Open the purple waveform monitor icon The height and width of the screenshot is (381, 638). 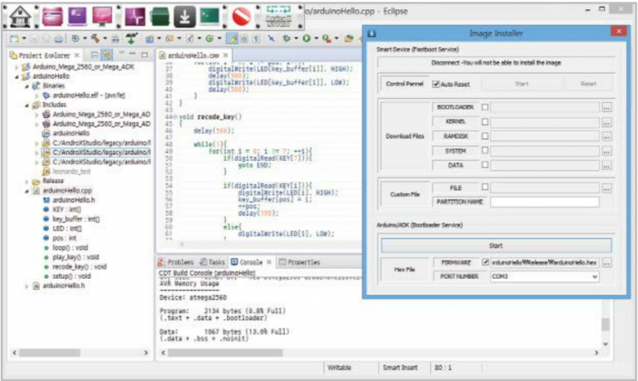135,17
